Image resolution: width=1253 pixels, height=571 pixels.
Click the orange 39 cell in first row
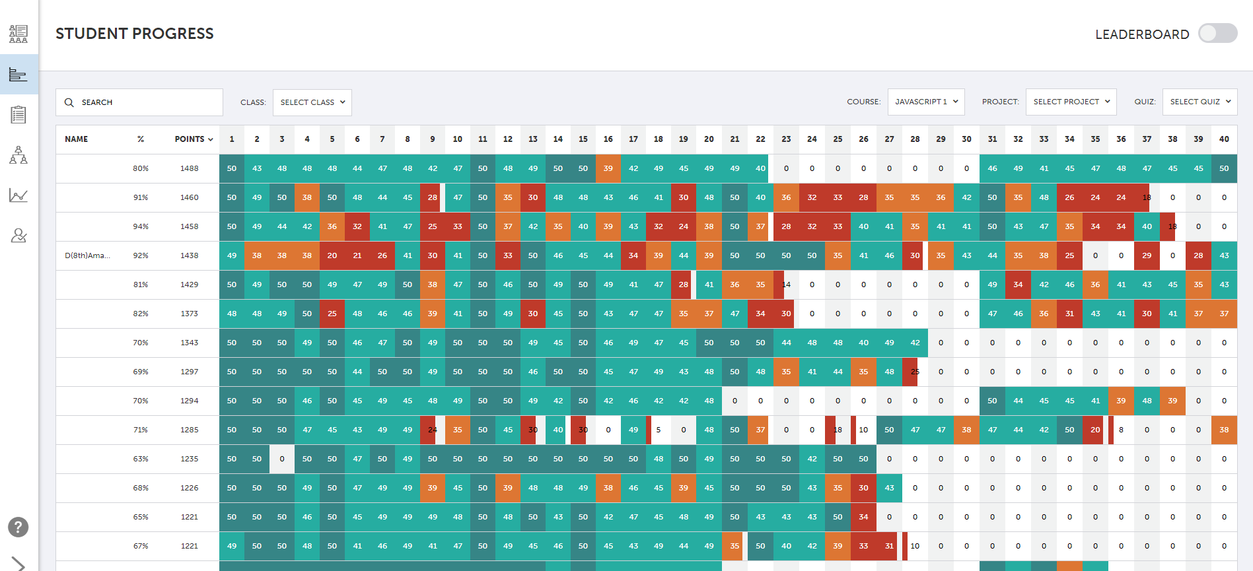pyautogui.click(x=608, y=168)
